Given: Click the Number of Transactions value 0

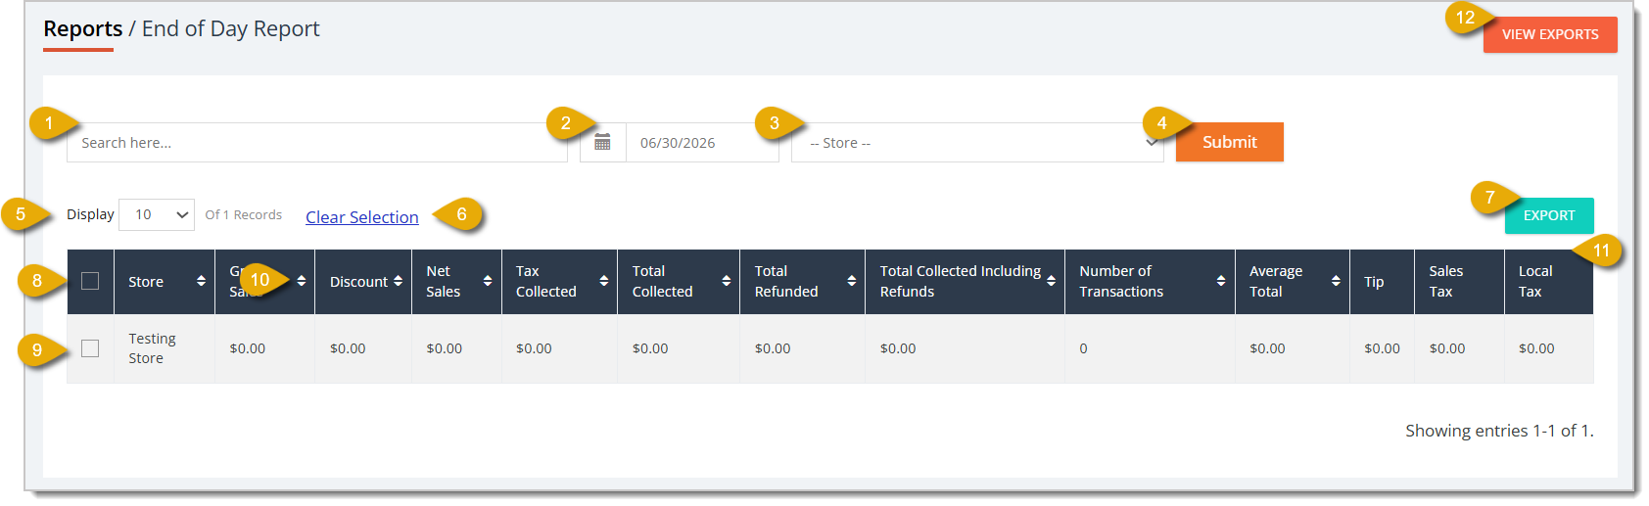Looking at the screenshot, I should pyautogui.click(x=1083, y=348).
